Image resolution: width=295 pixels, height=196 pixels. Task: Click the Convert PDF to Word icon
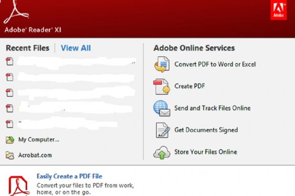[162, 65]
